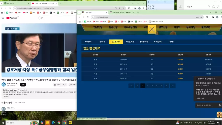This screenshot has width=222, height=125.
Task: Go to next page with > button
Action: pyautogui.click(x=167, y=86)
